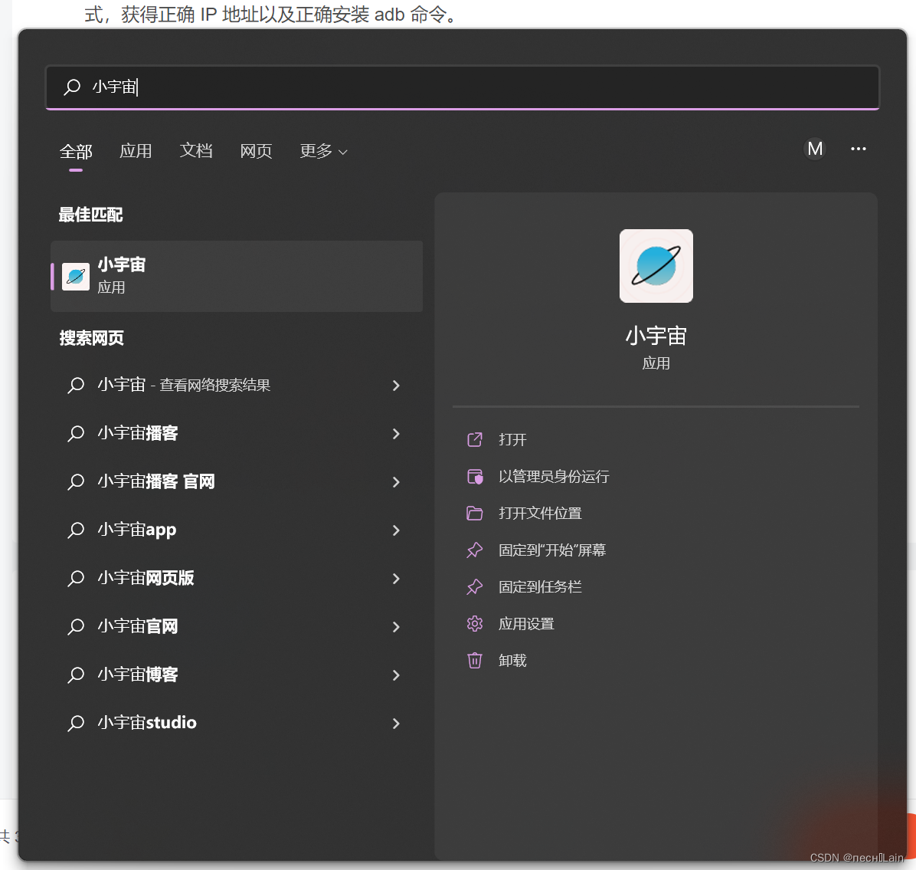Click the large 小宇宙 app icon in details pane
The height and width of the screenshot is (870, 916).
click(656, 266)
